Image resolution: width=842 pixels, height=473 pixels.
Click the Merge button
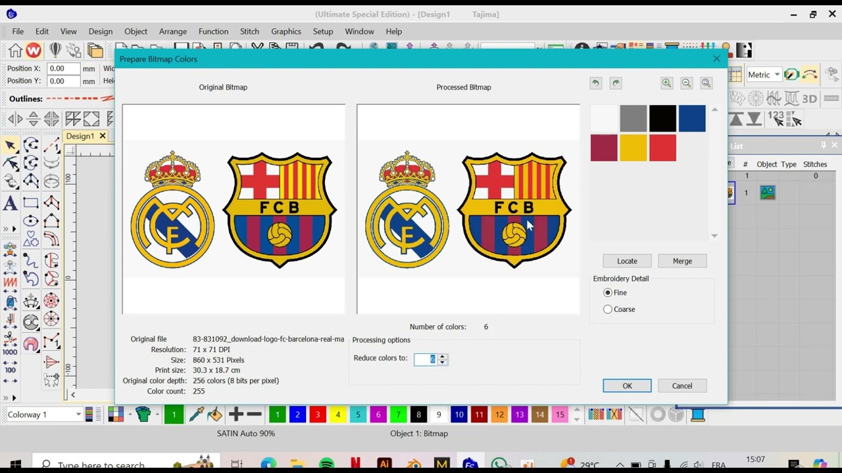[682, 261]
